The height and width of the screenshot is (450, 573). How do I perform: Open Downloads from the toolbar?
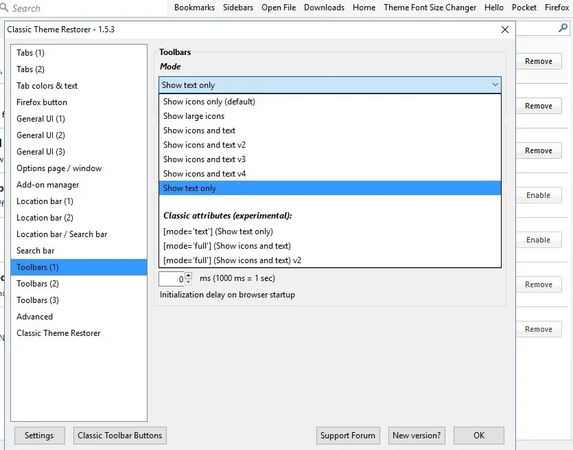(x=324, y=8)
